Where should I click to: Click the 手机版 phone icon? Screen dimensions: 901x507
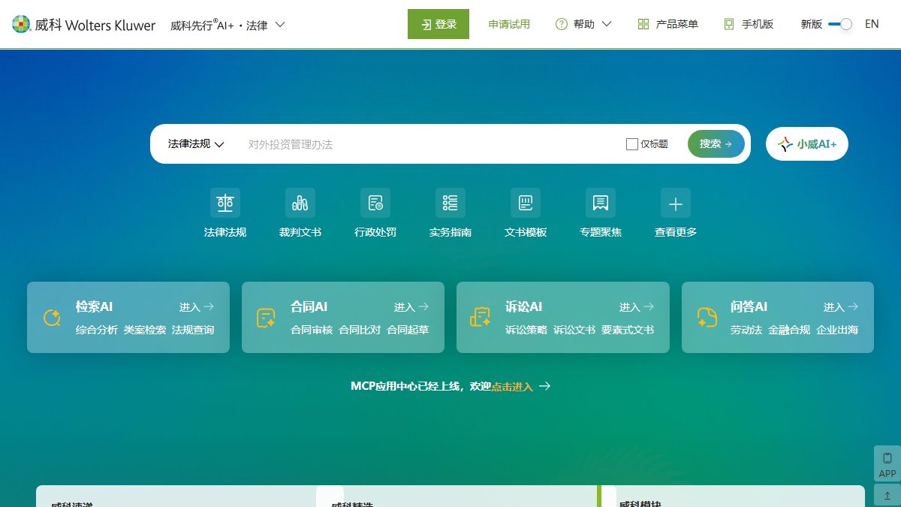[x=729, y=24]
